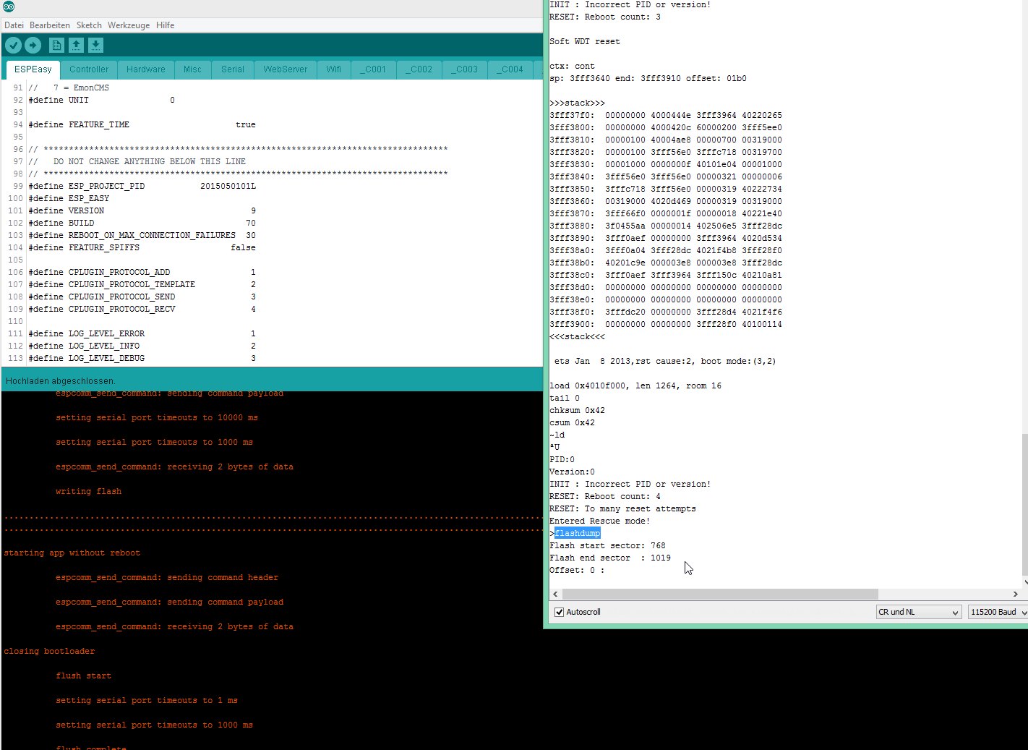Switch to the _C002 tab
The width and height of the screenshot is (1028, 750).
[x=419, y=69]
